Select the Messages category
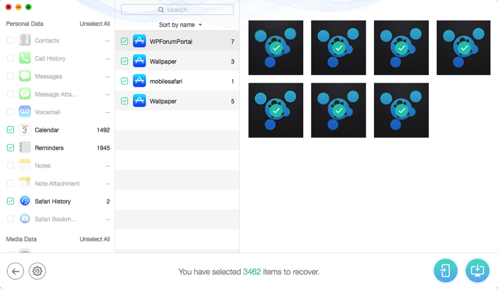The image size is (498, 289). [x=48, y=76]
